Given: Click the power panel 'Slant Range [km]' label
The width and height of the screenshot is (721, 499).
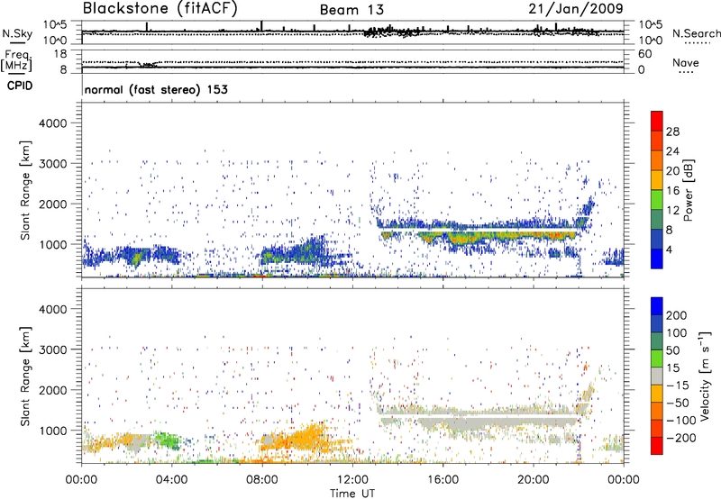Looking at the screenshot, I should point(25,190).
